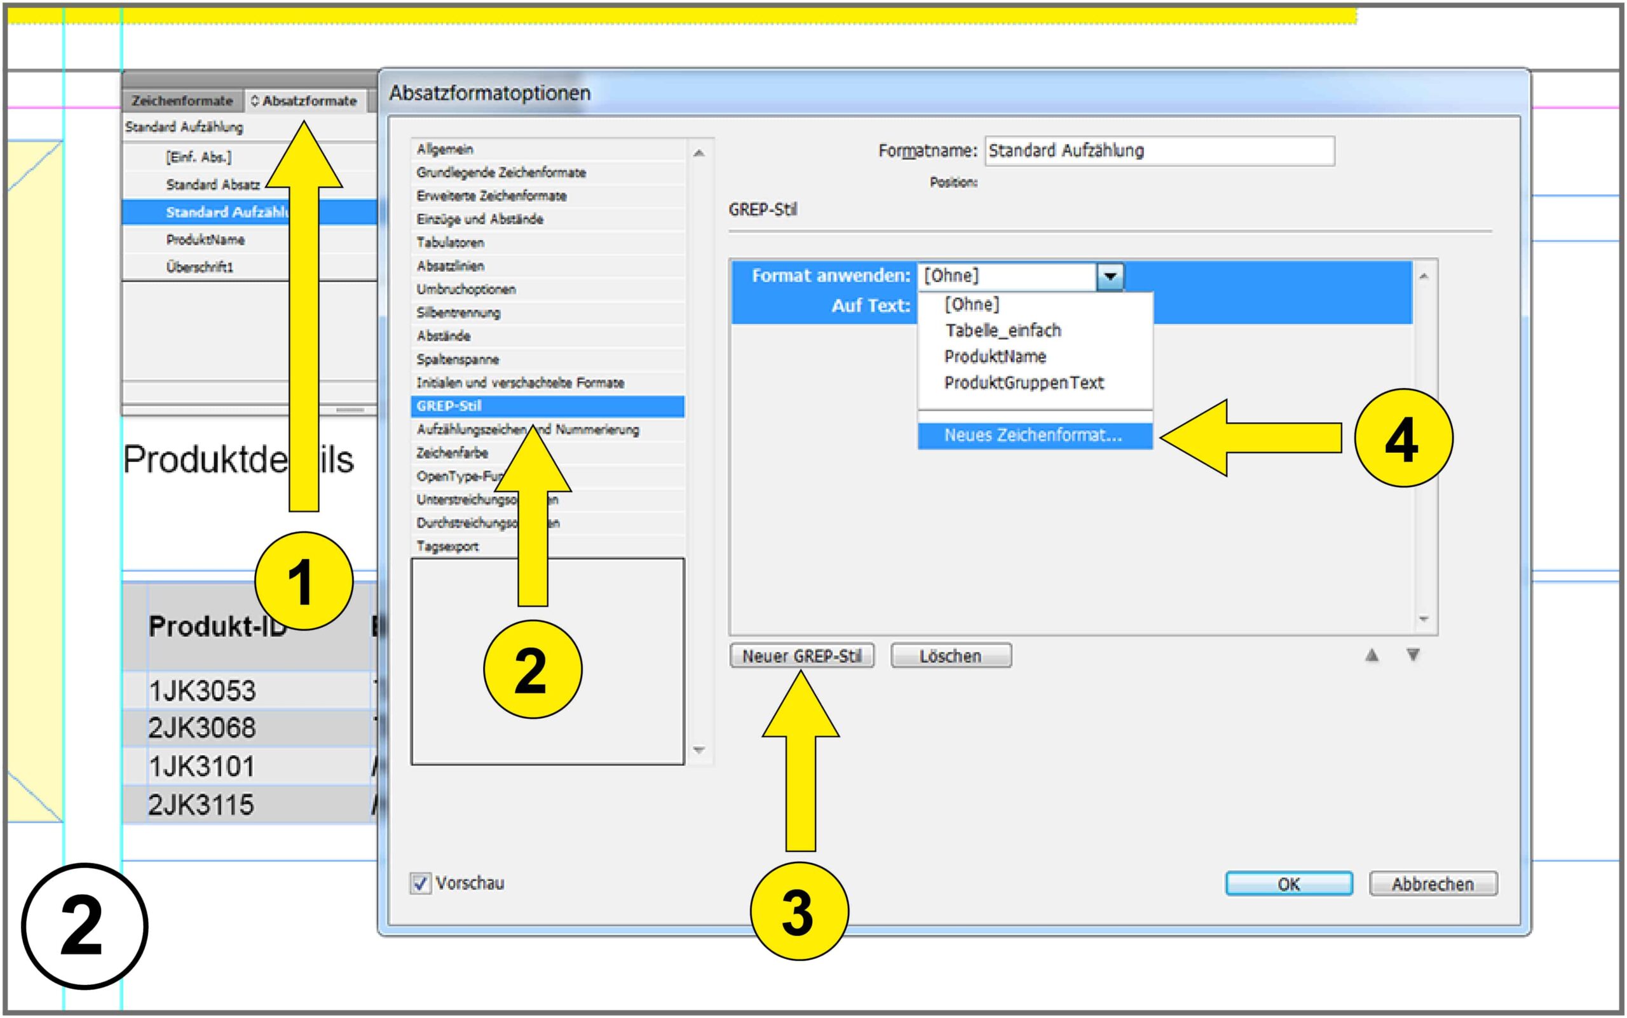
Task: Select Überschrift1 paragraph style in panel
Action: pyautogui.click(x=200, y=267)
